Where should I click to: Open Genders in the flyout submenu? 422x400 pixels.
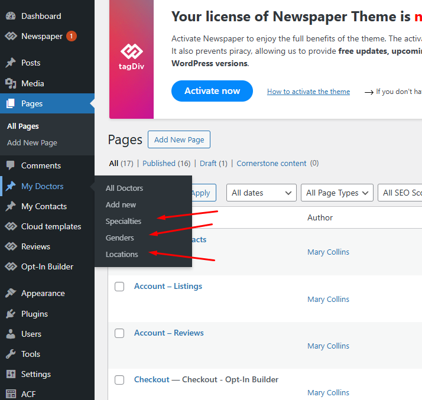point(120,238)
